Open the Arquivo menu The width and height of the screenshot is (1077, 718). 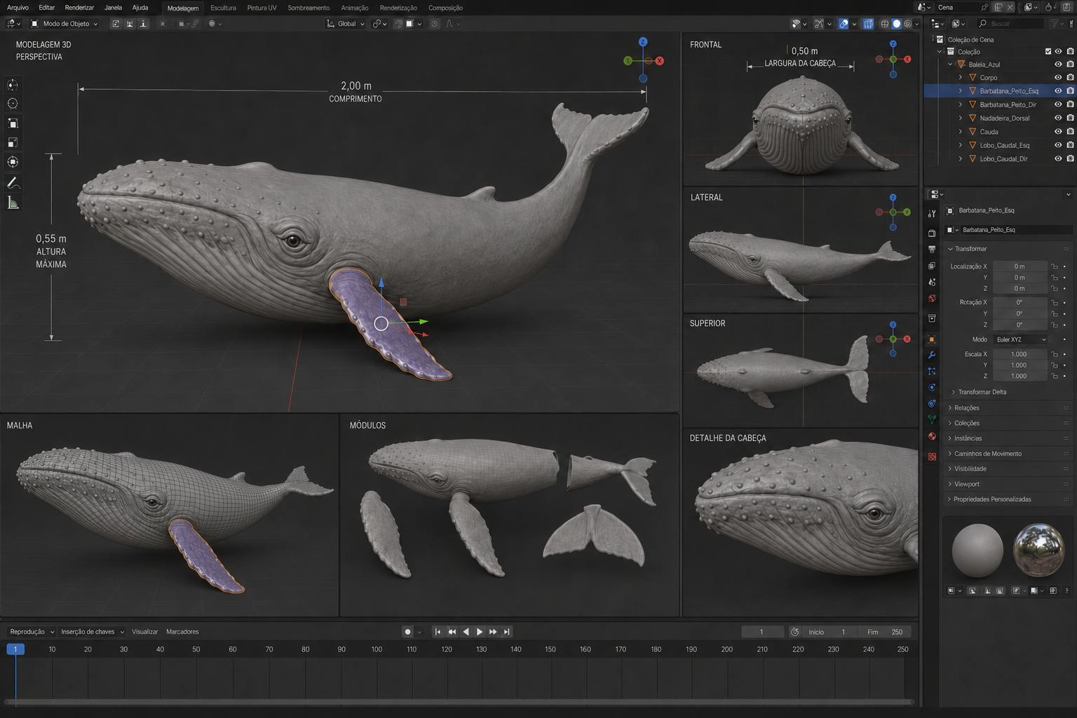18,8
